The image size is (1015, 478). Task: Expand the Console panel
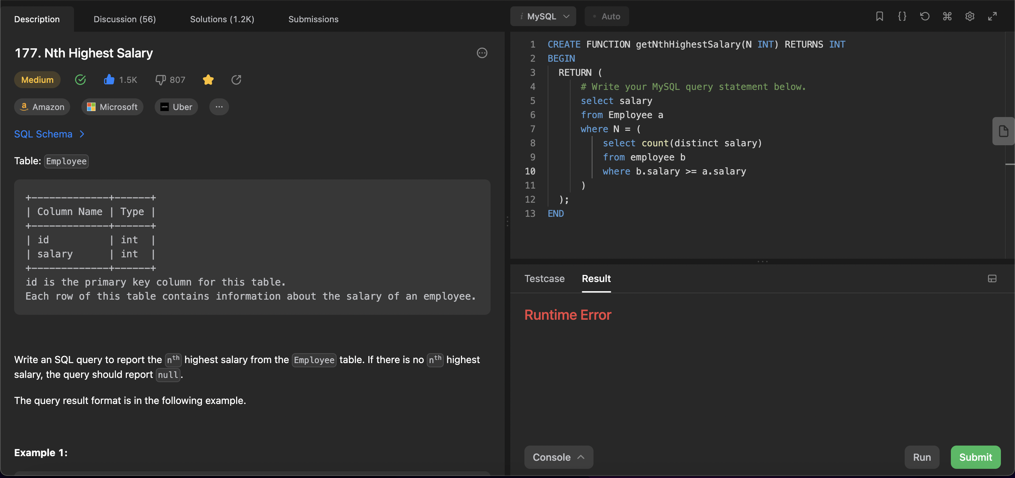(x=558, y=457)
